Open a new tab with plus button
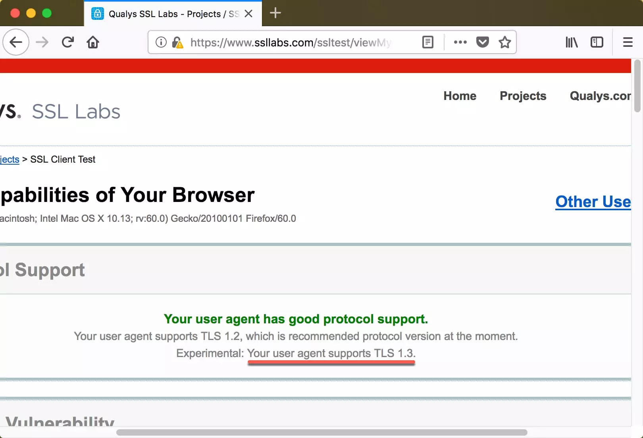This screenshot has width=643, height=438. pos(275,13)
